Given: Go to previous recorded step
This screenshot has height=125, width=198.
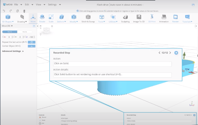Looking at the screenshot, I should point(159,53).
